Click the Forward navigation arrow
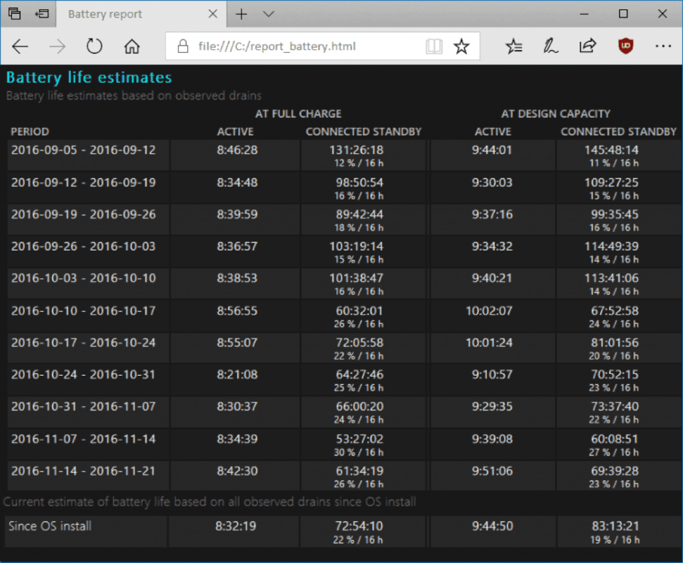The height and width of the screenshot is (563, 683). click(x=58, y=47)
